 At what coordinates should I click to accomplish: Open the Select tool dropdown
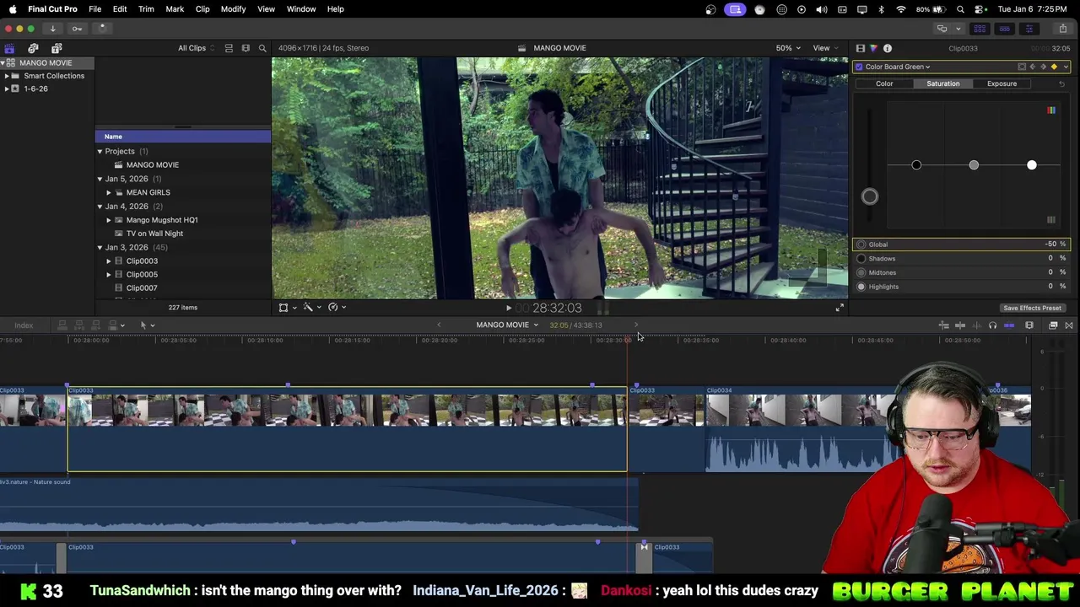pos(147,325)
